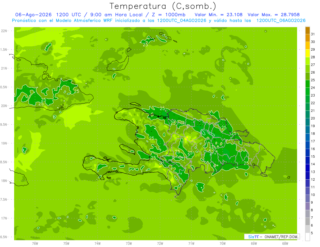This screenshot has width=320, height=247.
Task: Click the colorbar label 8
Action: click(x=312, y=210)
